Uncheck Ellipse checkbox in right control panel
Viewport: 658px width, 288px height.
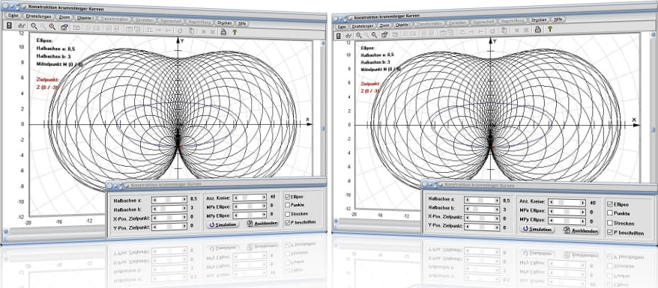610,204
